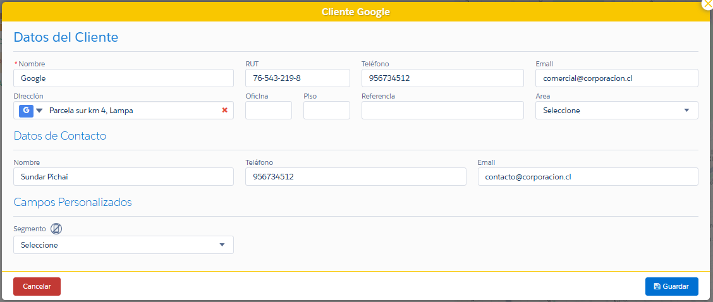The height and width of the screenshot is (302, 713).
Task: Click the Referencia label
Action: click(x=379, y=96)
